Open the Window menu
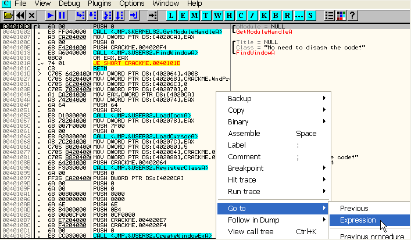Image resolution: width=411 pixels, height=240 pixels. [166, 3]
